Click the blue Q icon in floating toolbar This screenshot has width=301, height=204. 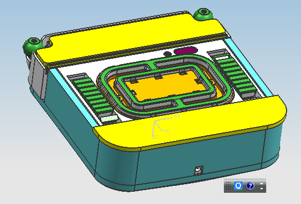[x=238, y=186]
